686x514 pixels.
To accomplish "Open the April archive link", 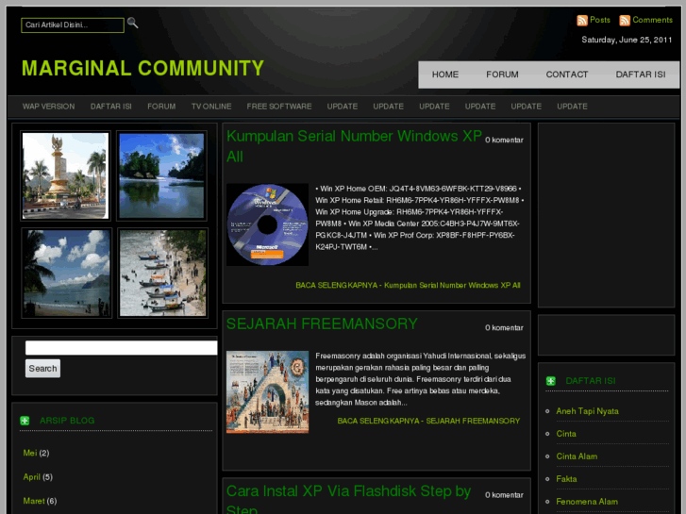I will [32, 477].
